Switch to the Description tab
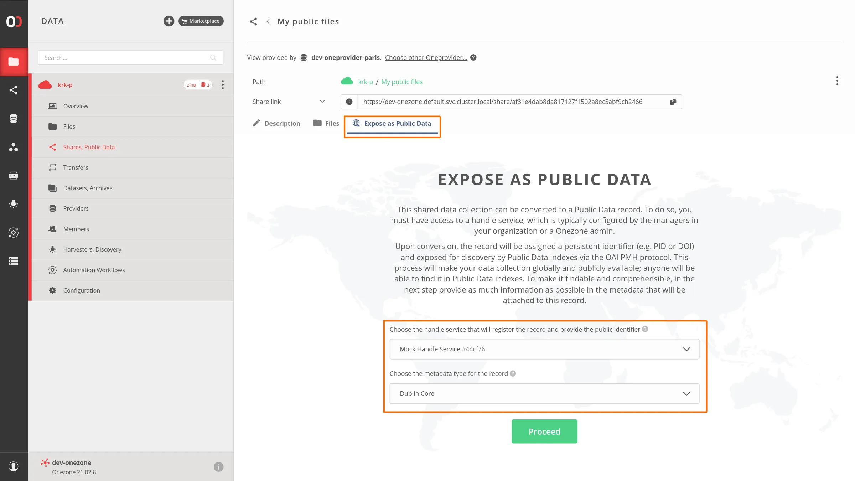The image size is (855, 481). click(276, 123)
